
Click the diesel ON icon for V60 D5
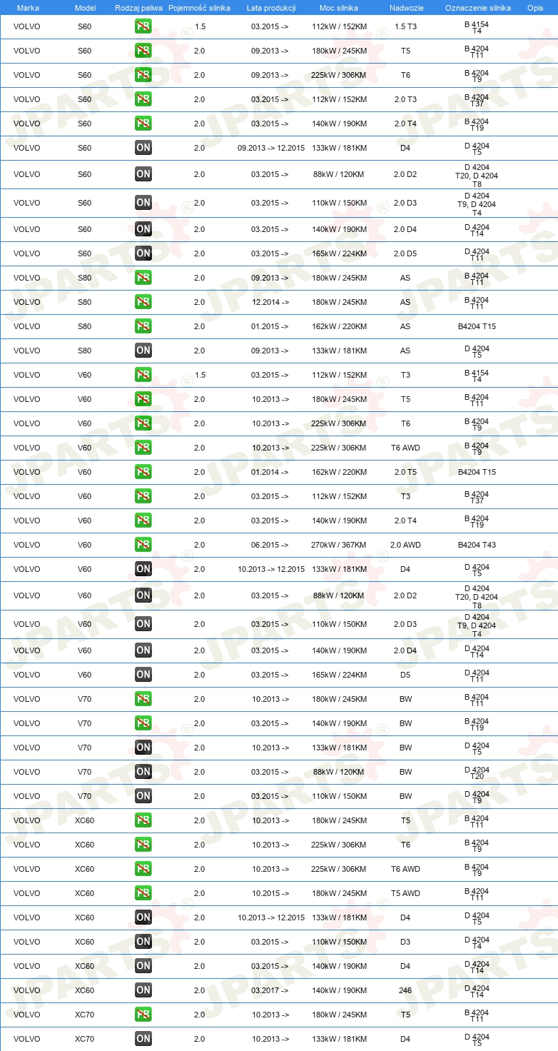tap(143, 675)
